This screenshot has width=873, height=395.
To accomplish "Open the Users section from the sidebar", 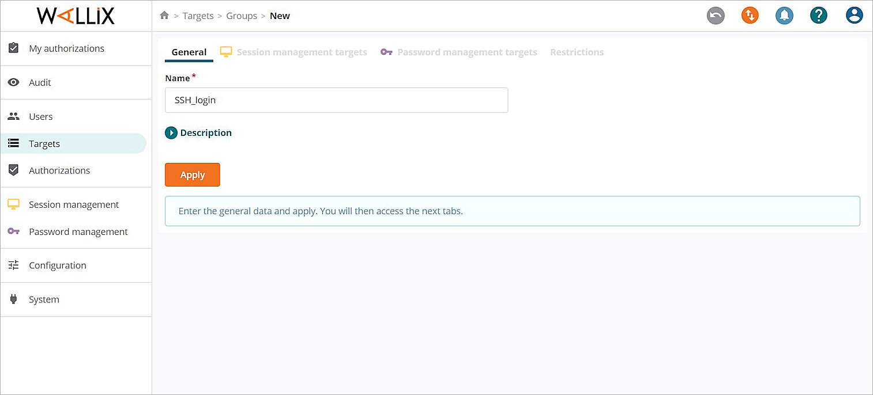I will click(x=40, y=116).
